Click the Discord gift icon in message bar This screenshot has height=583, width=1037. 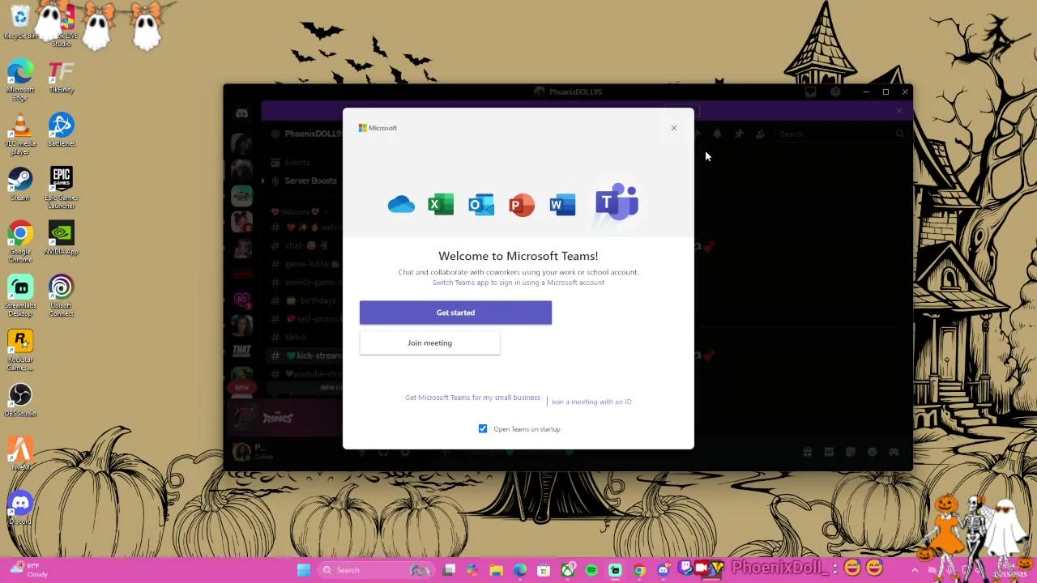tap(807, 452)
